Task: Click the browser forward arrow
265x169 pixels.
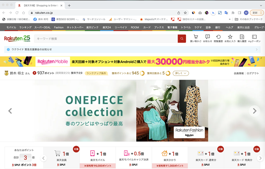Action: (x=10, y=13)
